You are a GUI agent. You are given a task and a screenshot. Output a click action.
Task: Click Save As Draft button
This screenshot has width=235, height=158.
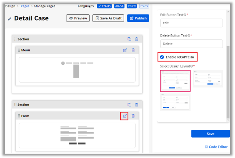tap(108, 18)
